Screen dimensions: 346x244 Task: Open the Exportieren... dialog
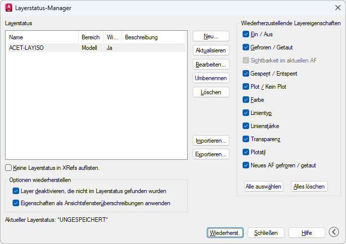click(211, 154)
